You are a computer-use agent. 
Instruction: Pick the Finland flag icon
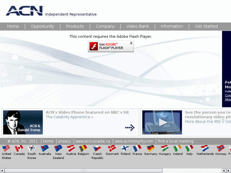[126, 148]
